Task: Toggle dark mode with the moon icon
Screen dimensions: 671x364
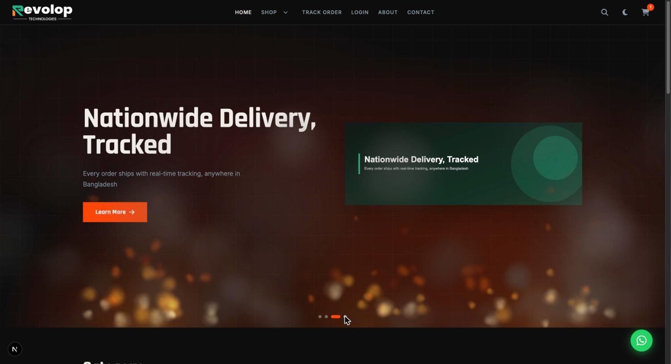Action: pyautogui.click(x=625, y=12)
